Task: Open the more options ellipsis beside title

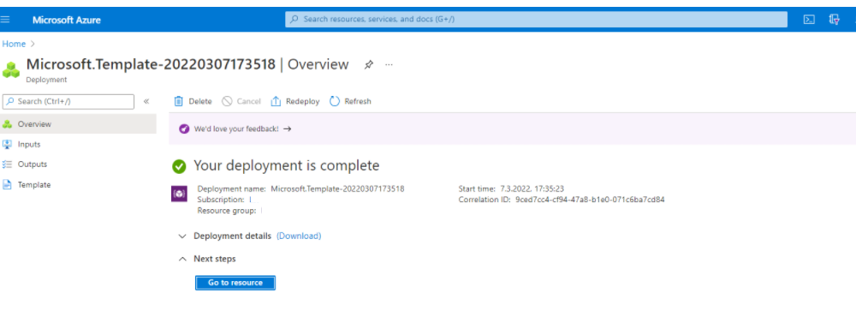Action: click(x=389, y=64)
